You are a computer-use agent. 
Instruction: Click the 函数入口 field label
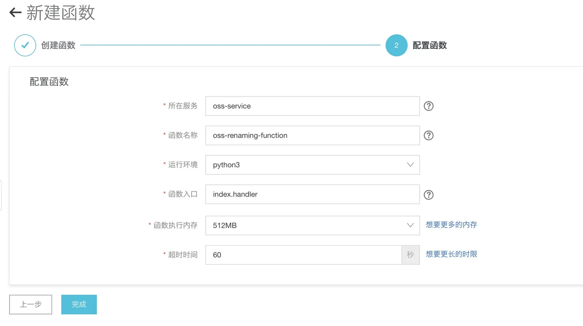pyautogui.click(x=183, y=194)
